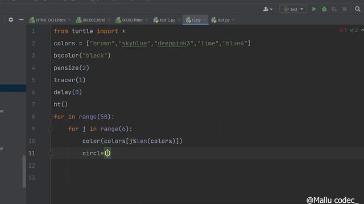Click the green typo count indicator
This screenshot has width=364, height=204.
coord(354,30)
